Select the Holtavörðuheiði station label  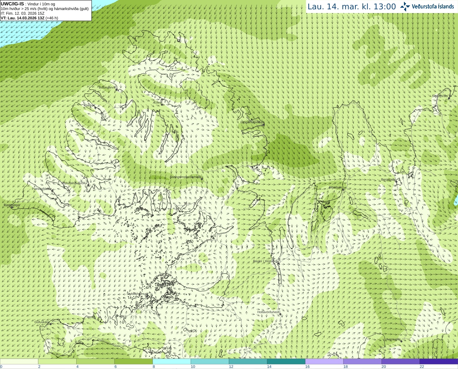click(268, 312)
